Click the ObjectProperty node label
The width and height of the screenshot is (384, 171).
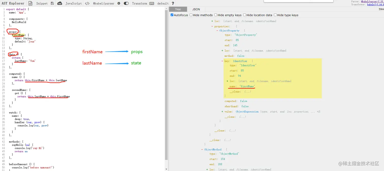pyautogui.click(x=229, y=31)
